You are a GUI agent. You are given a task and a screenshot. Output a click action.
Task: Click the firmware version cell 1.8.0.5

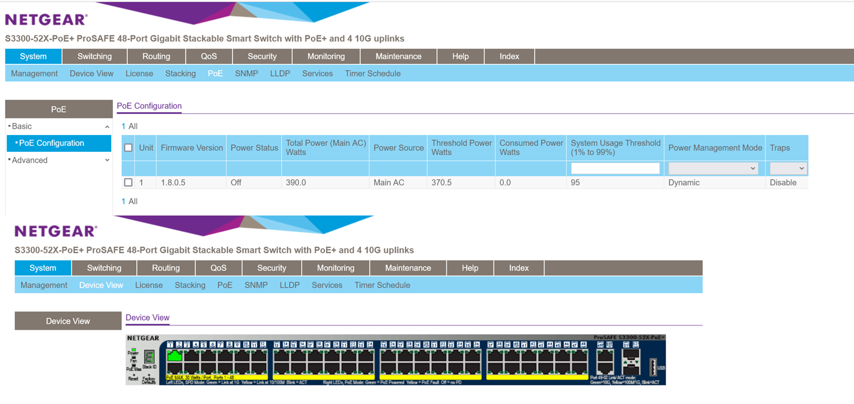point(174,182)
